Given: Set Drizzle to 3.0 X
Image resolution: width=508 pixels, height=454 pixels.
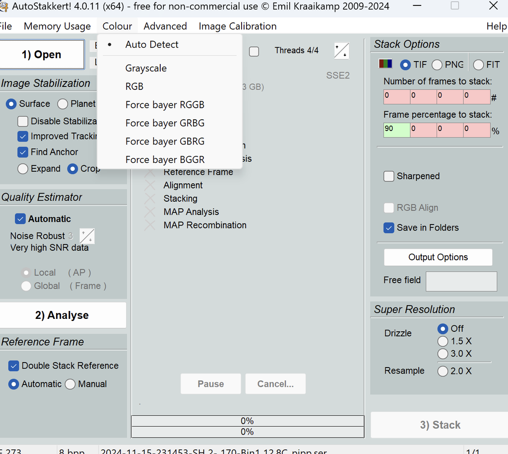Looking at the screenshot, I should 443,354.
